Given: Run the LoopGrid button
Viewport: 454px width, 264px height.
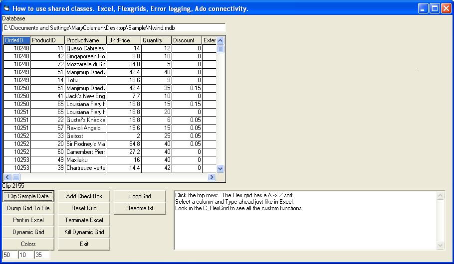Looking at the screenshot, I should click(140, 196).
